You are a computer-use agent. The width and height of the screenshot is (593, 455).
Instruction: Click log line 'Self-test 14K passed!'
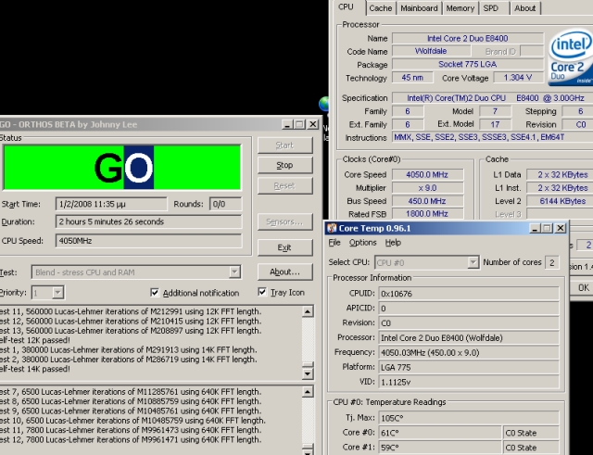pos(35,369)
